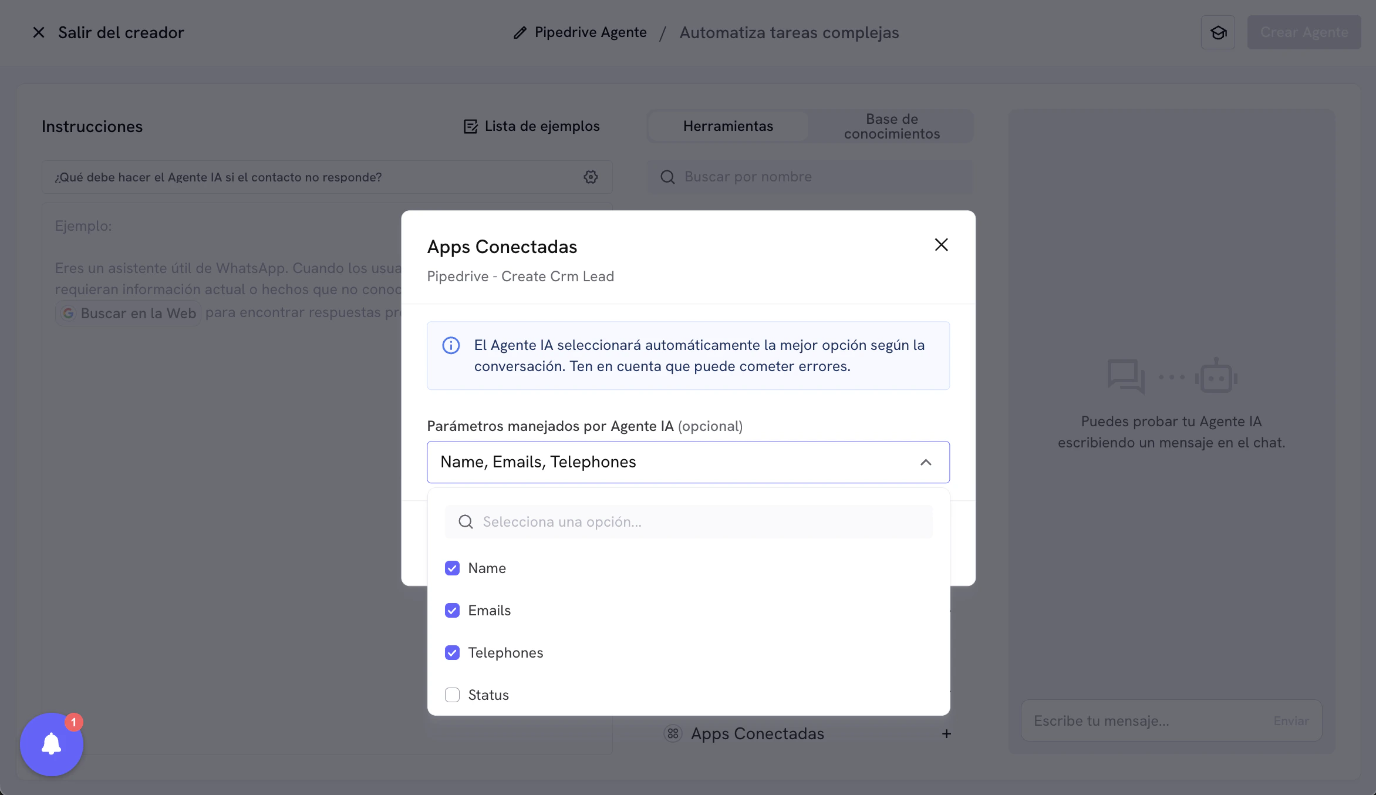
Task: Click the Buscar en la Web chip
Action: pyautogui.click(x=129, y=313)
